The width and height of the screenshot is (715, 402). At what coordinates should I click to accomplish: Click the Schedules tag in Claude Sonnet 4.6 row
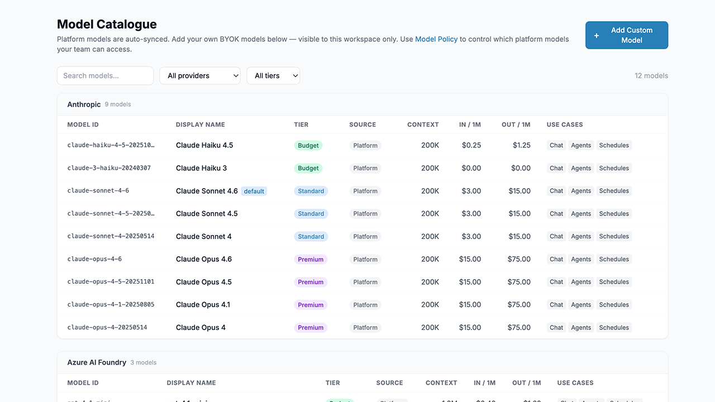pyautogui.click(x=614, y=191)
